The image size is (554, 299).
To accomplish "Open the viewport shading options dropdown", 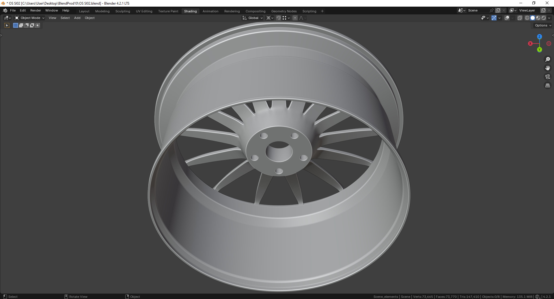I will pyautogui.click(x=549, y=18).
